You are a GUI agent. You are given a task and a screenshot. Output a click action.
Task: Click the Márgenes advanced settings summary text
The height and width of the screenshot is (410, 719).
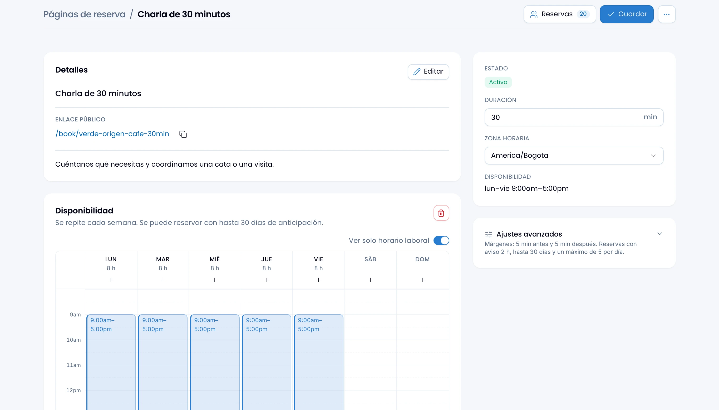coord(561,248)
